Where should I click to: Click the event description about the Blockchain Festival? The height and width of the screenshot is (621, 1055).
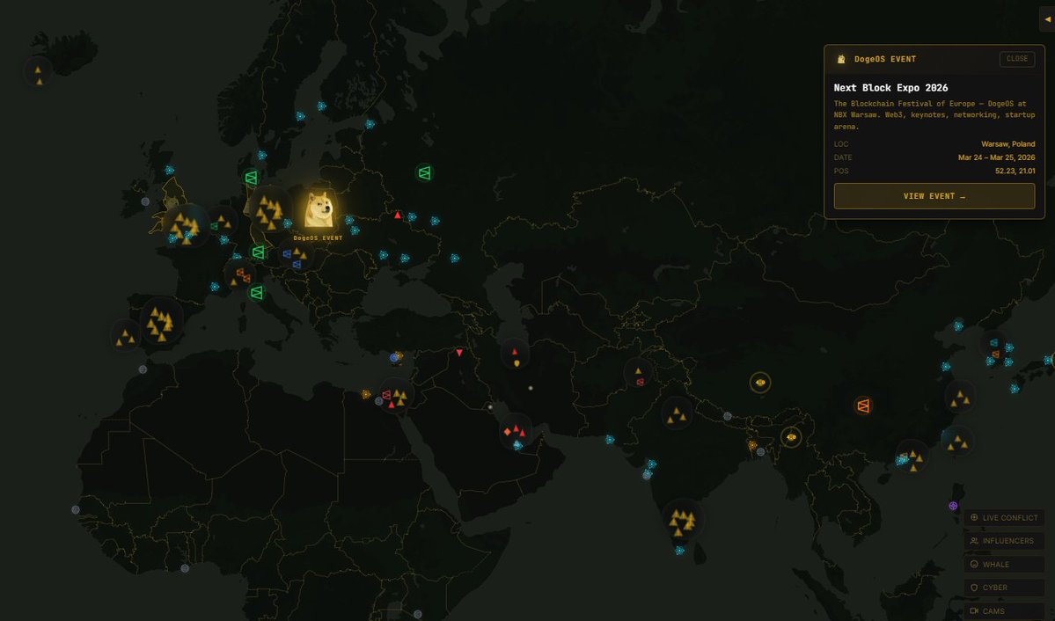(x=934, y=115)
